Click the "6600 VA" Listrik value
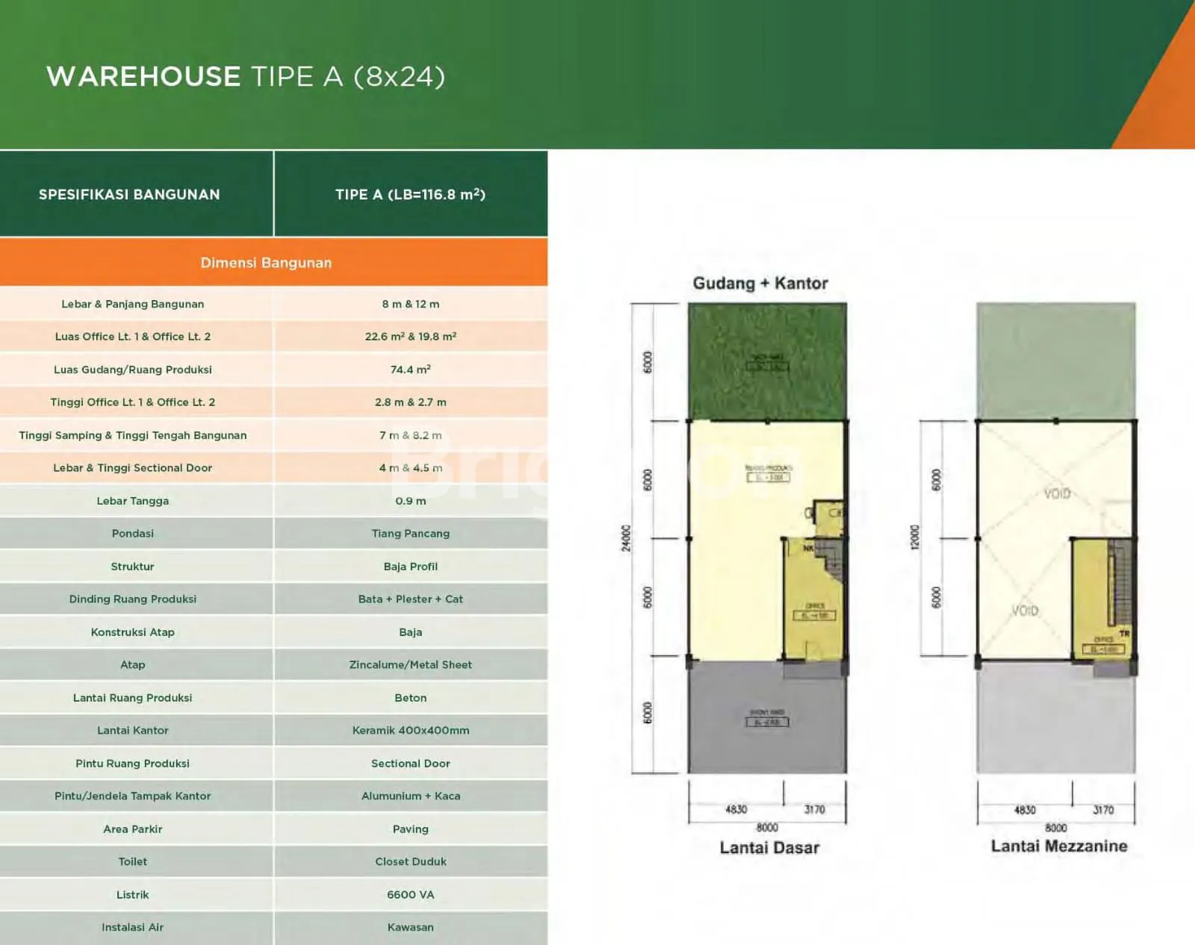The height and width of the screenshot is (945, 1195). [410, 894]
